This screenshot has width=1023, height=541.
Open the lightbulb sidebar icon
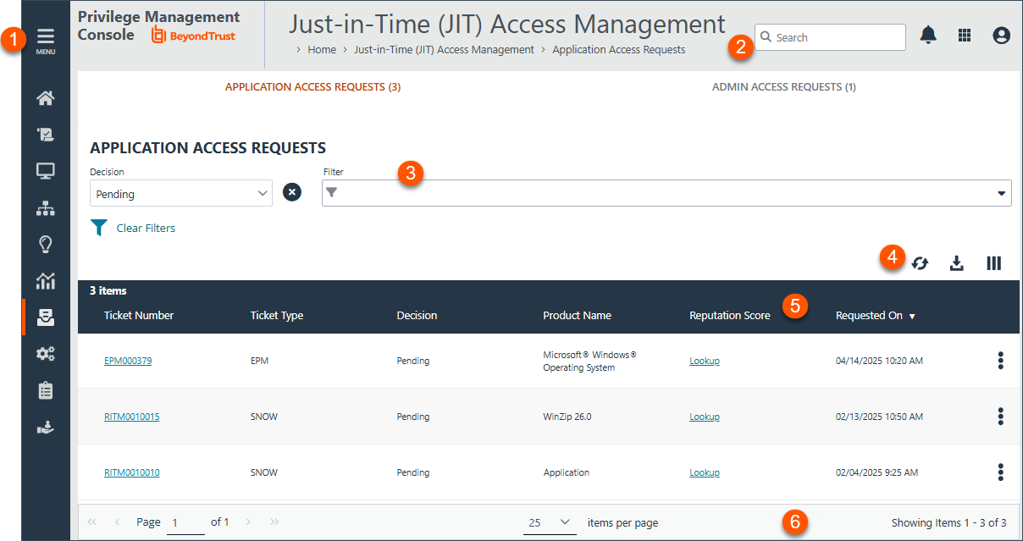46,245
